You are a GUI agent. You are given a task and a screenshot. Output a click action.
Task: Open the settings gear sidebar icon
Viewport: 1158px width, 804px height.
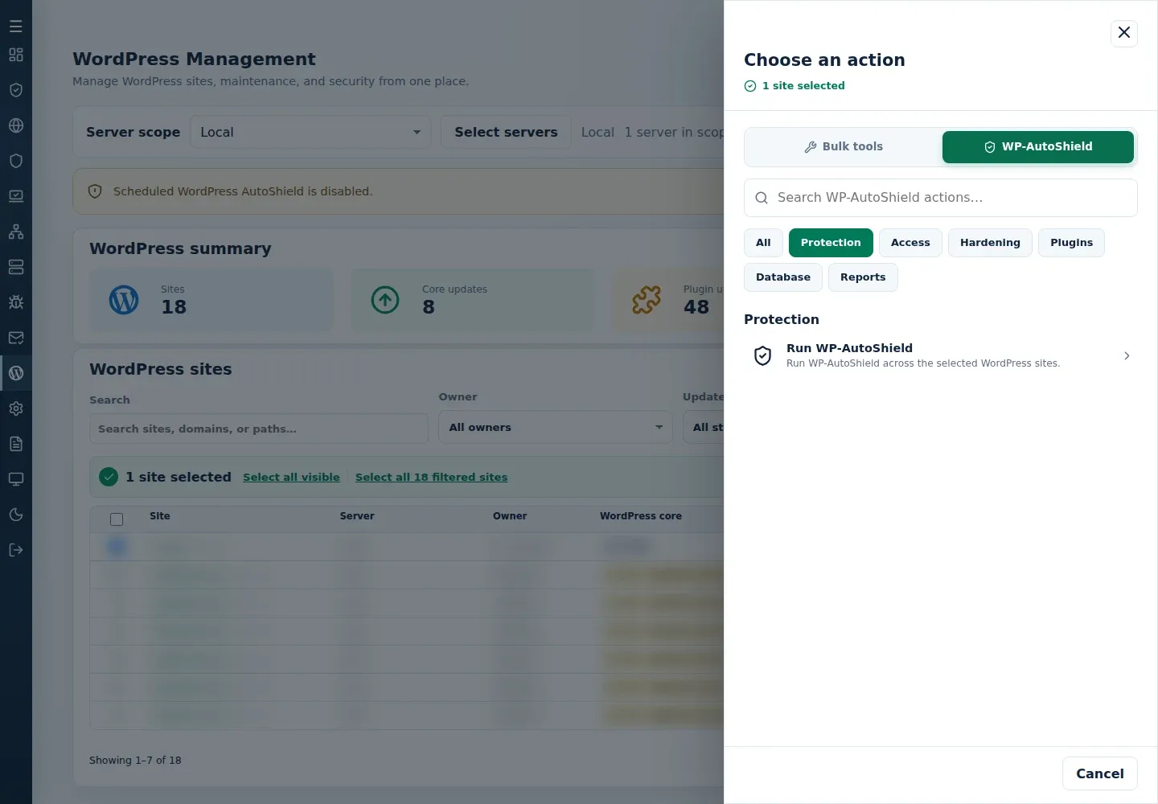coord(16,408)
